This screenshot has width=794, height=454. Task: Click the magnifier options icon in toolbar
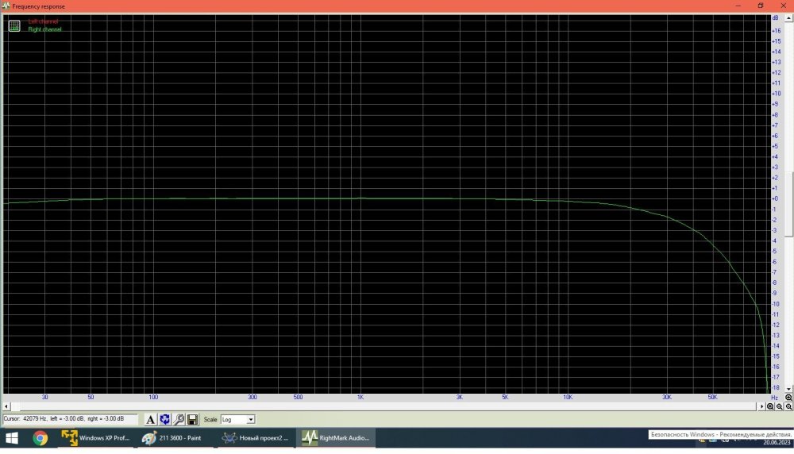(179, 419)
